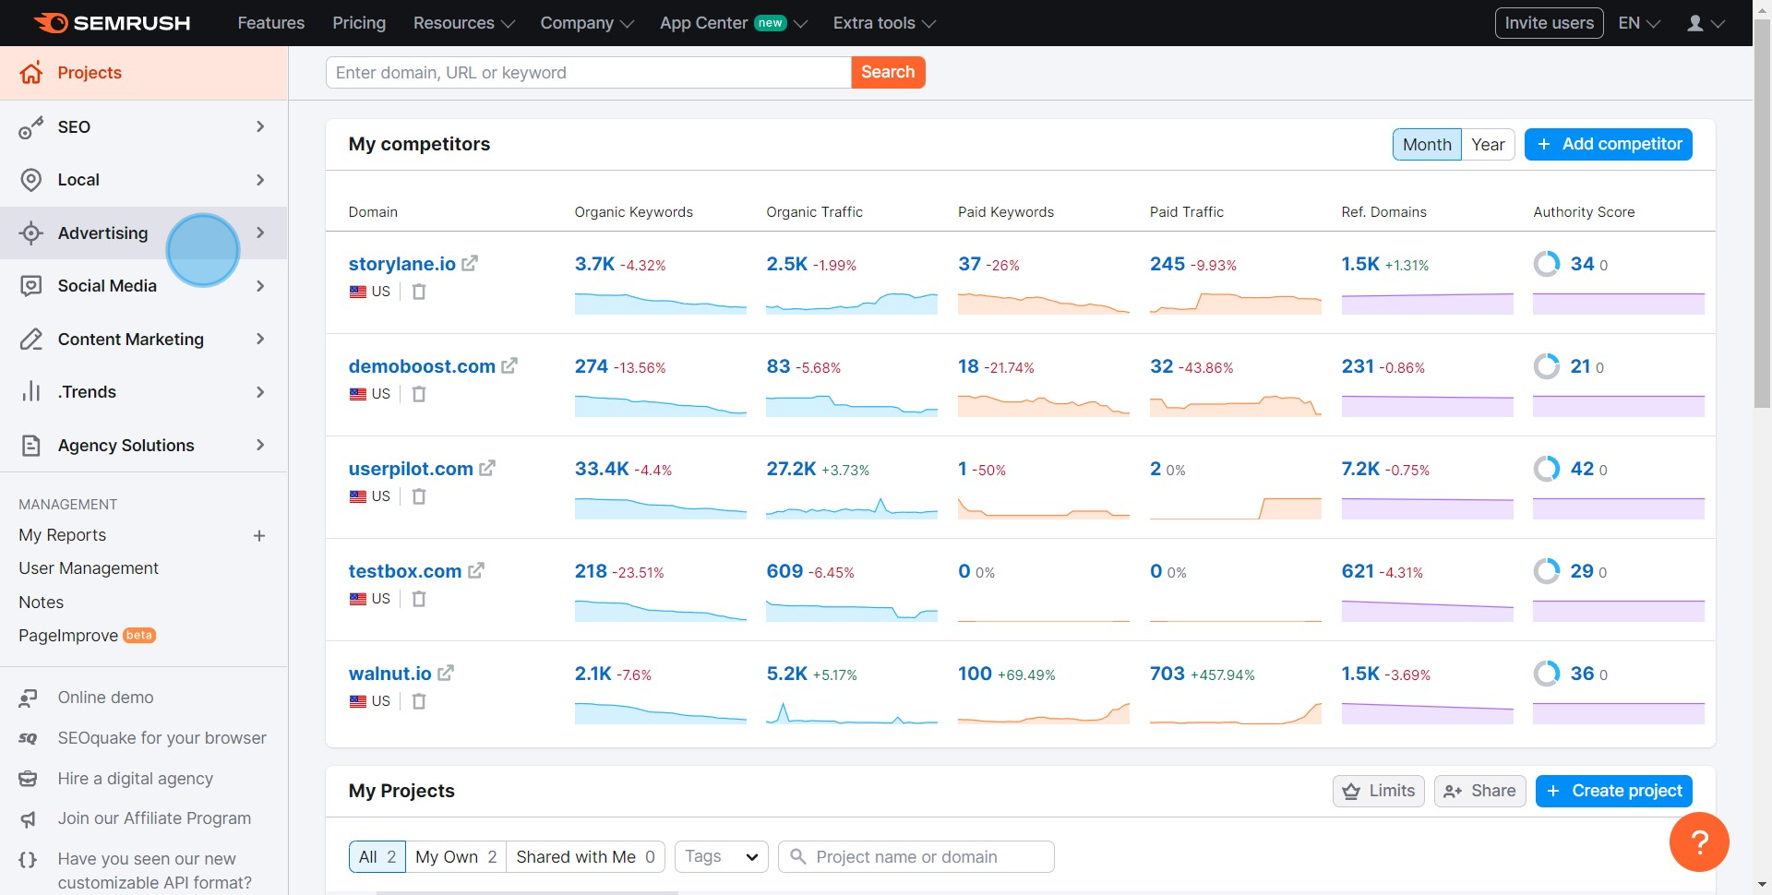The height and width of the screenshot is (895, 1772).
Task: Delete the storylane.io competitor via trash icon
Action: tap(419, 292)
